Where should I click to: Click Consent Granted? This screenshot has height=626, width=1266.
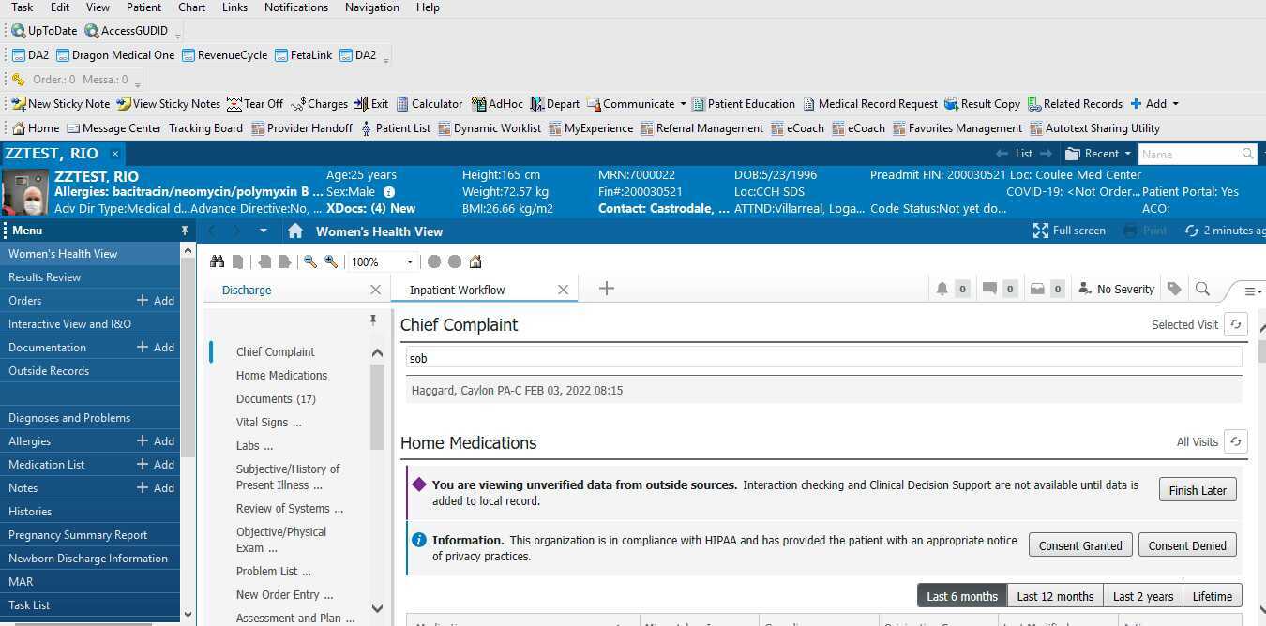click(1080, 545)
